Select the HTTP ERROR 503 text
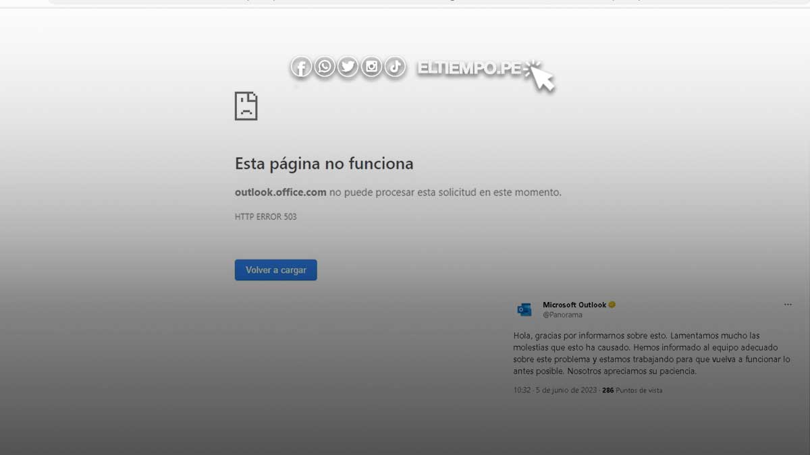 (265, 217)
